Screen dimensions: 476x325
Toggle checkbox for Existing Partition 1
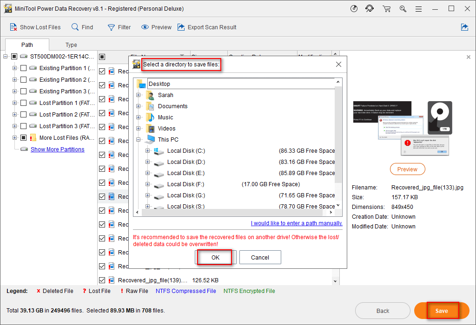point(23,68)
